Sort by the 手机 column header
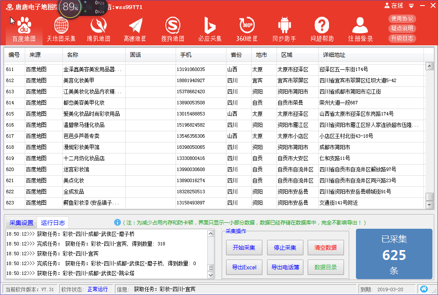Screen dimensions: 438x295 pos(201,55)
